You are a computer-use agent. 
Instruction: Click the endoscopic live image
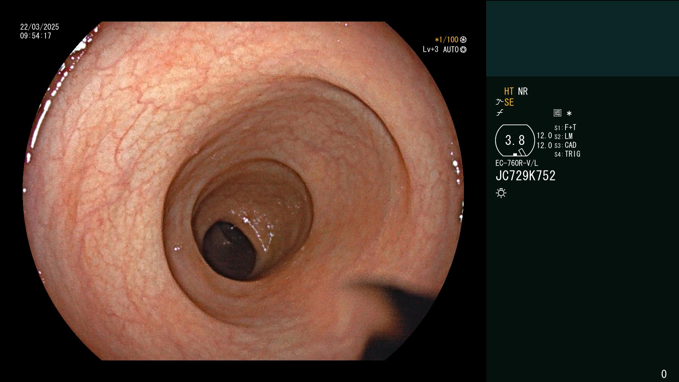coord(243,191)
